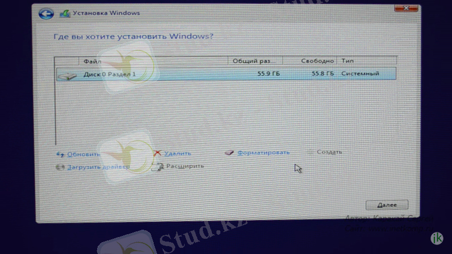Click the red X icon beside Удалить

pyautogui.click(x=158, y=153)
